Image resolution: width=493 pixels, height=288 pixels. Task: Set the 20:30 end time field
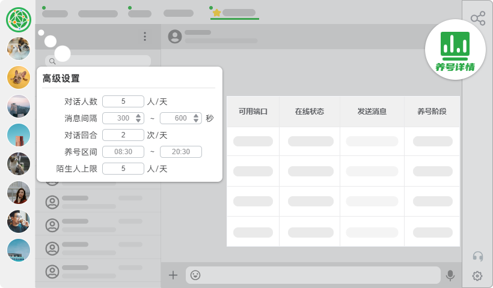(x=180, y=152)
